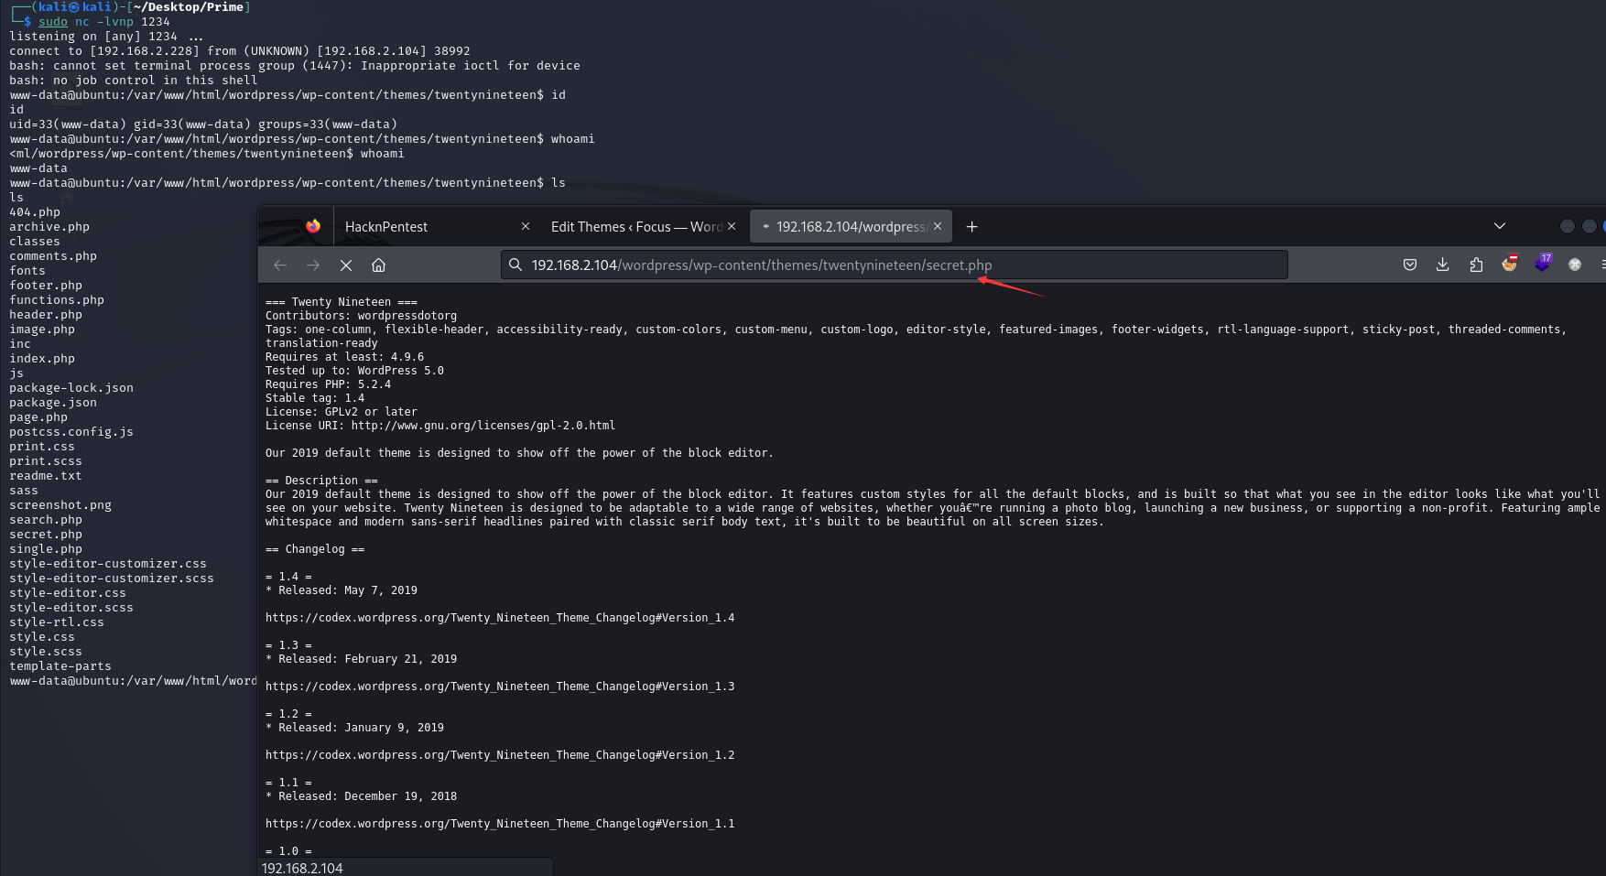1606x876 pixels.
Task: Click readme.txt in terminal listing
Action: (x=46, y=476)
